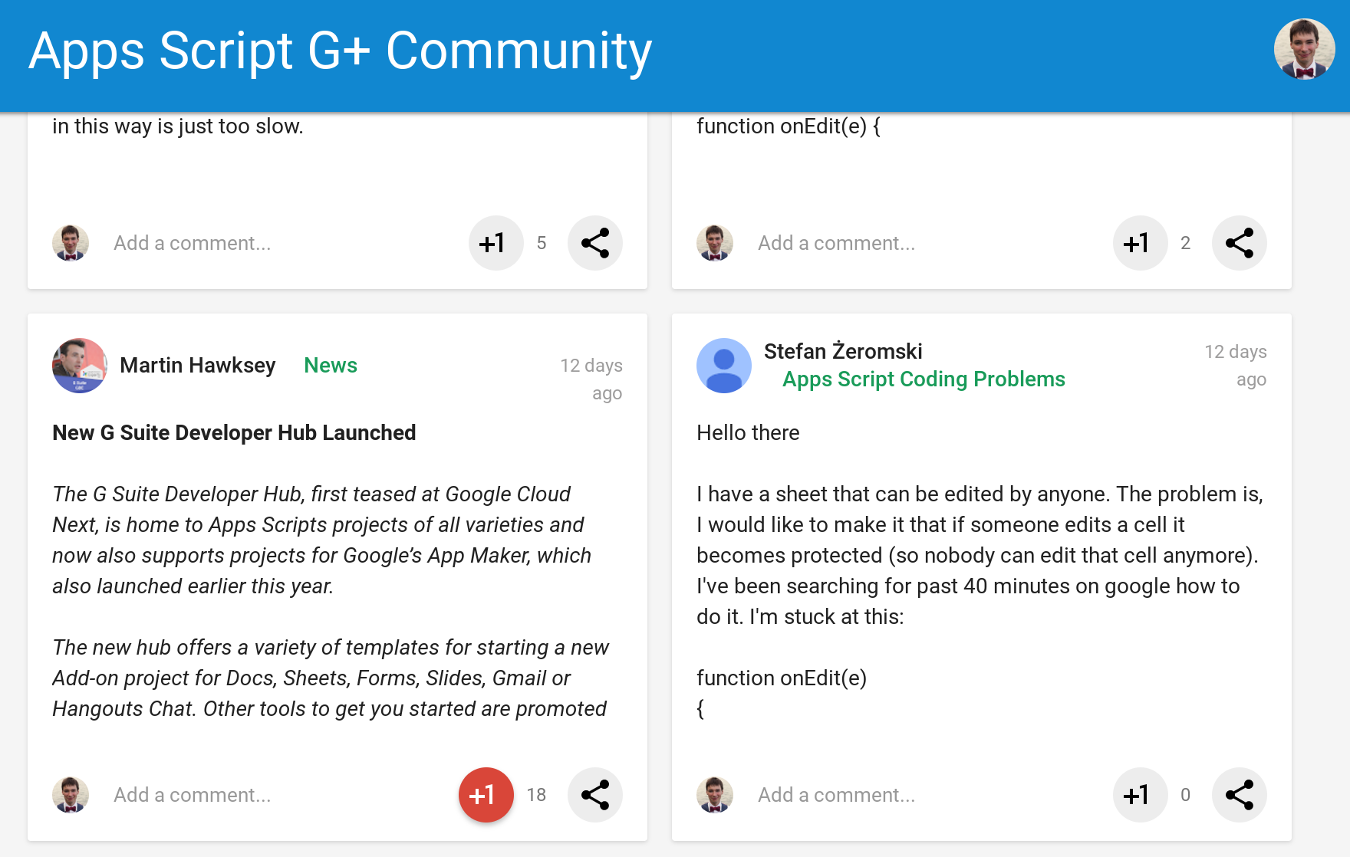
Task: Toggle +1 on Stefan Żeromski's post
Action: click(x=1140, y=795)
